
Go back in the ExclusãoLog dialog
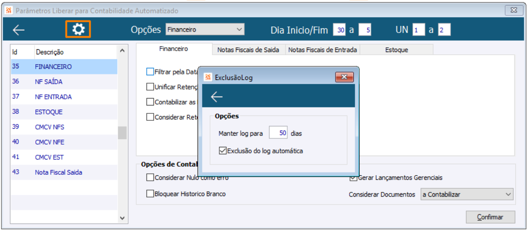coord(217,96)
